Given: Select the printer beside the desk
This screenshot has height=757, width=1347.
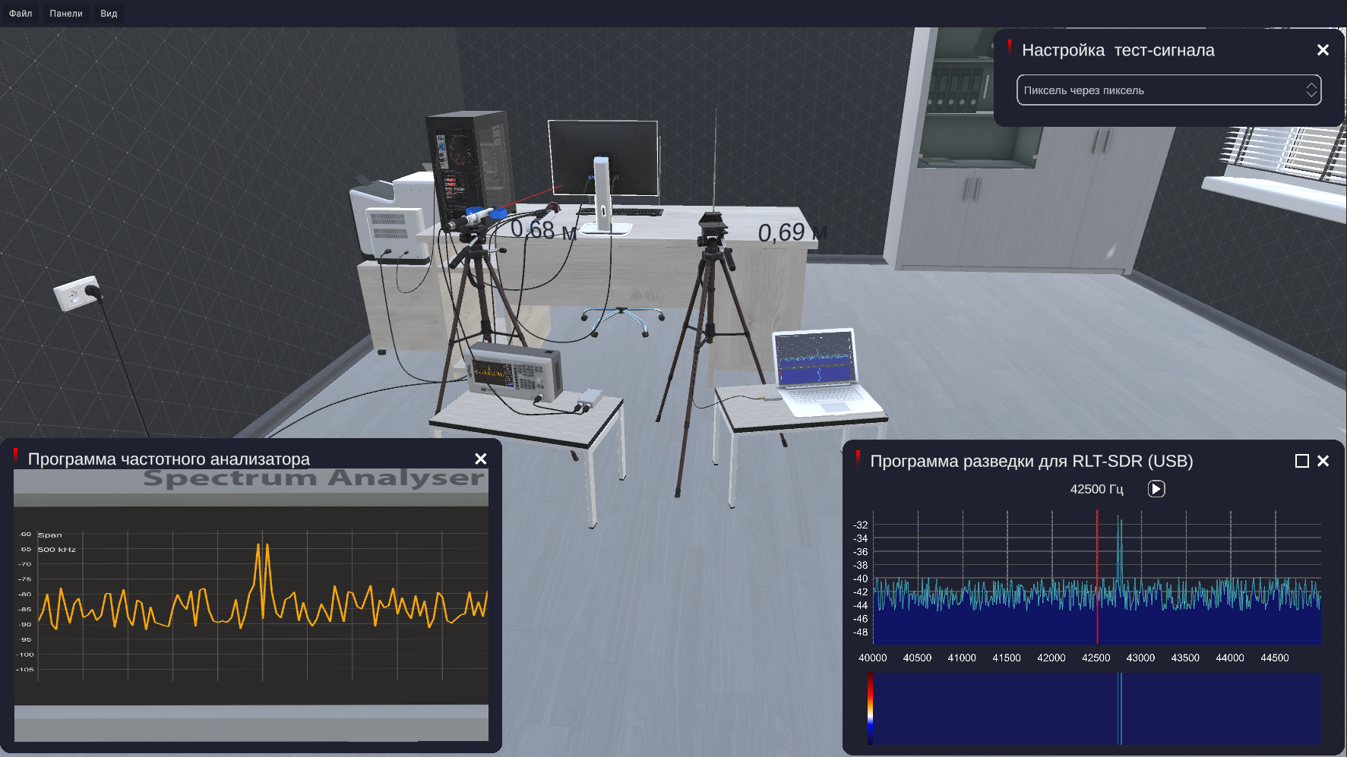Looking at the screenshot, I should (391, 216).
